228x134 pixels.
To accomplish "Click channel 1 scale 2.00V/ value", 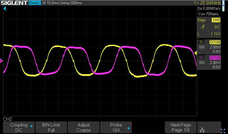I will coord(215,47).
